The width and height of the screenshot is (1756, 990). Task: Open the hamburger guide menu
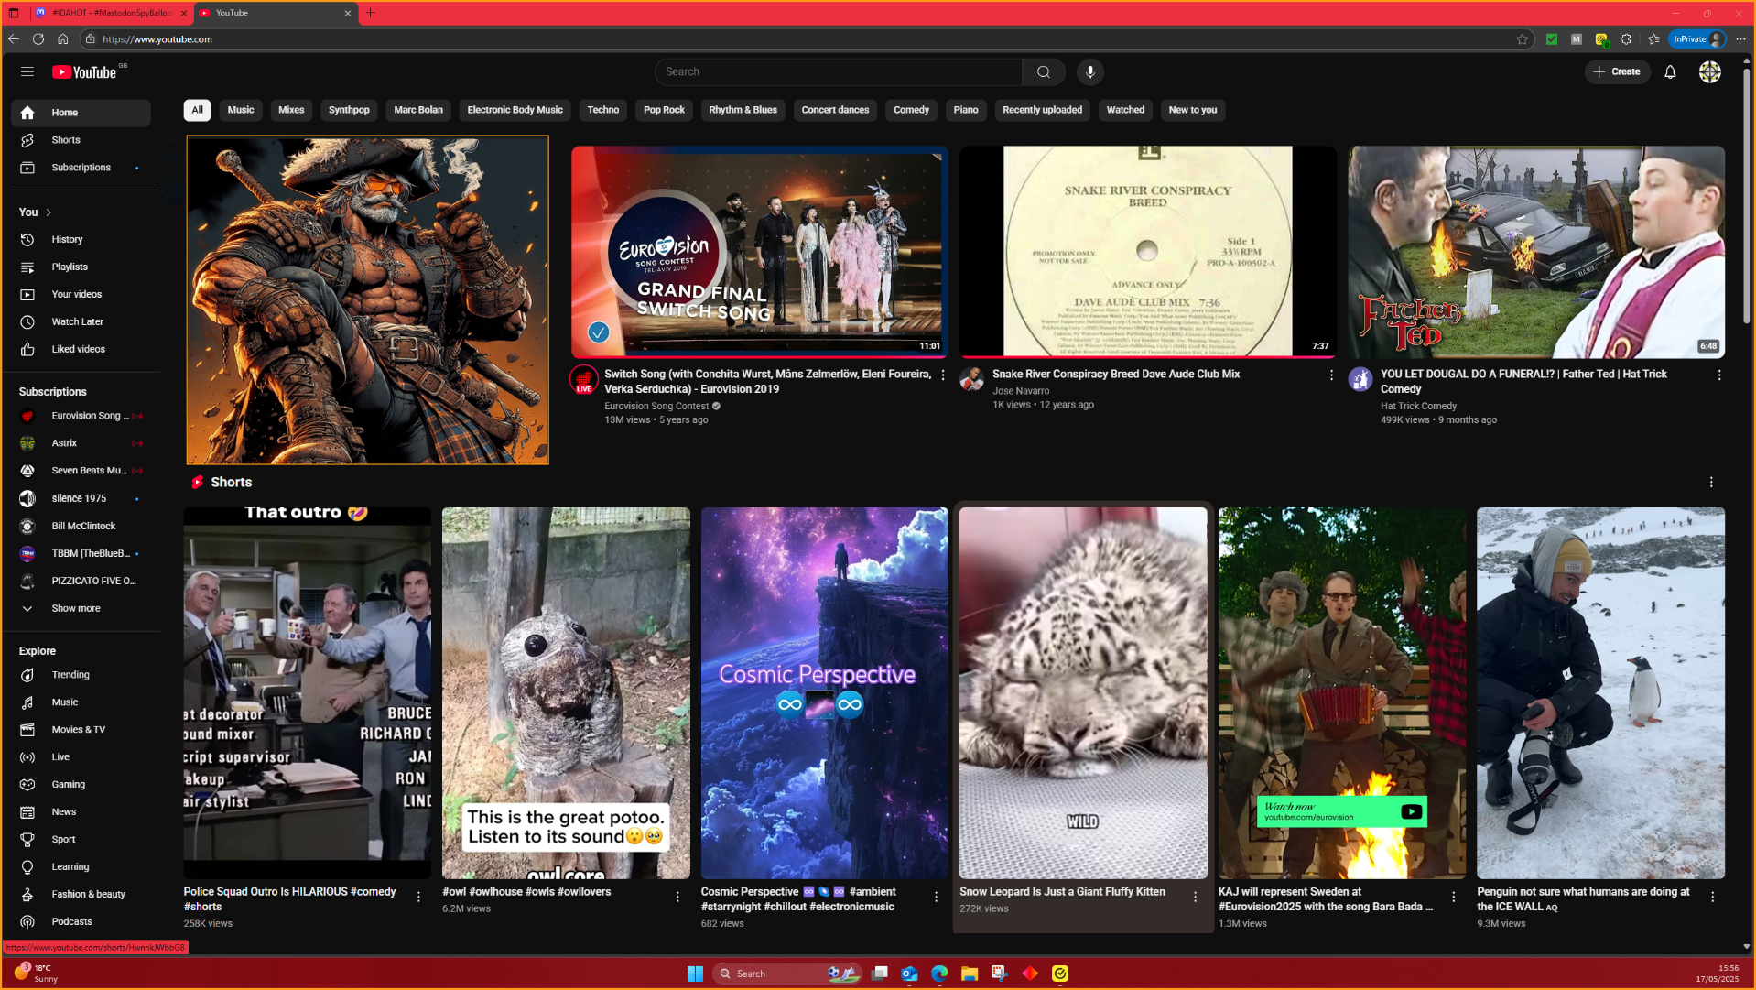point(27,71)
